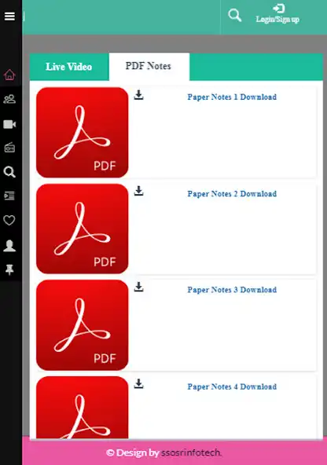327x465 pixels.
Task: Click the pushpin icon in sidebar
Action: tap(9, 269)
